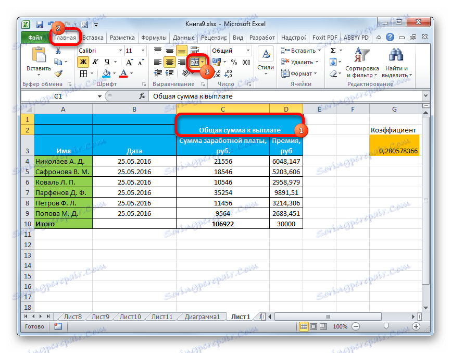This screenshot has width=451, height=353.
Task: Open the font size 11 dropdown
Action: (143, 51)
